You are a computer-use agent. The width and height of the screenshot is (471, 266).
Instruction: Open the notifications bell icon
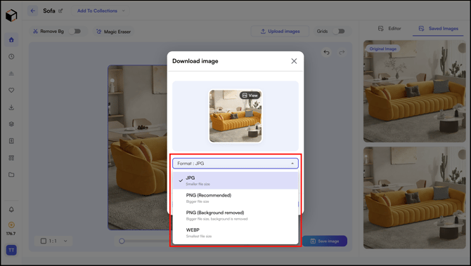[11, 209]
